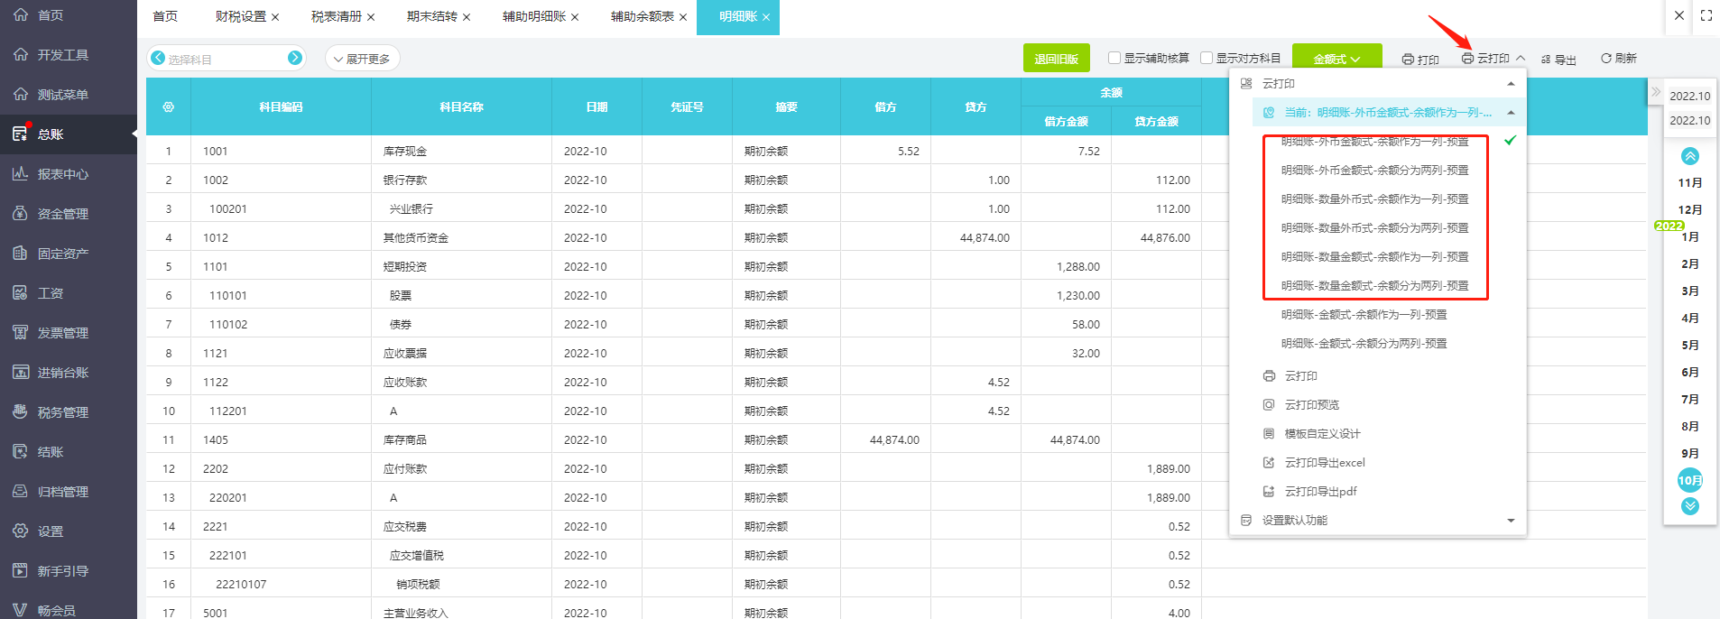Click the 刷新 refresh button
Image resolution: width=1720 pixels, height=619 pixels.
coord(1618,59)
